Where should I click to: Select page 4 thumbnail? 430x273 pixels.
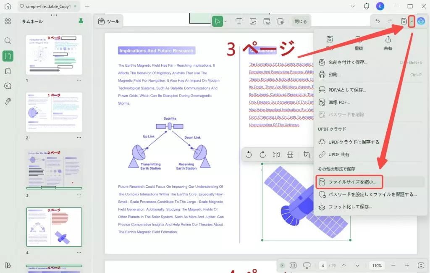[x=54, y=227]
